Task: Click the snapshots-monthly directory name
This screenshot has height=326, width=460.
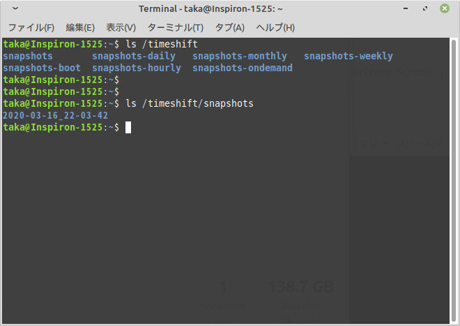Action: click(x=240, y=56)
